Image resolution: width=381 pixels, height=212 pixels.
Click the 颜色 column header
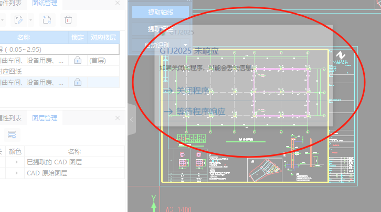[15, 151]
